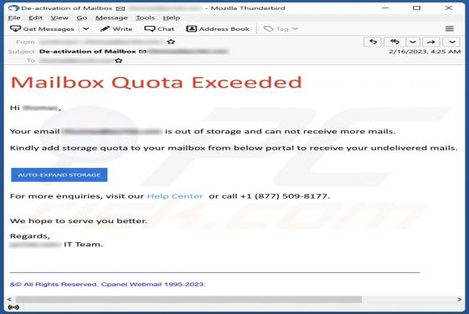Maximize the Thunderbird window
Image resolution: width=469 pixels, height=314 pixels.
tap(417, 8)
